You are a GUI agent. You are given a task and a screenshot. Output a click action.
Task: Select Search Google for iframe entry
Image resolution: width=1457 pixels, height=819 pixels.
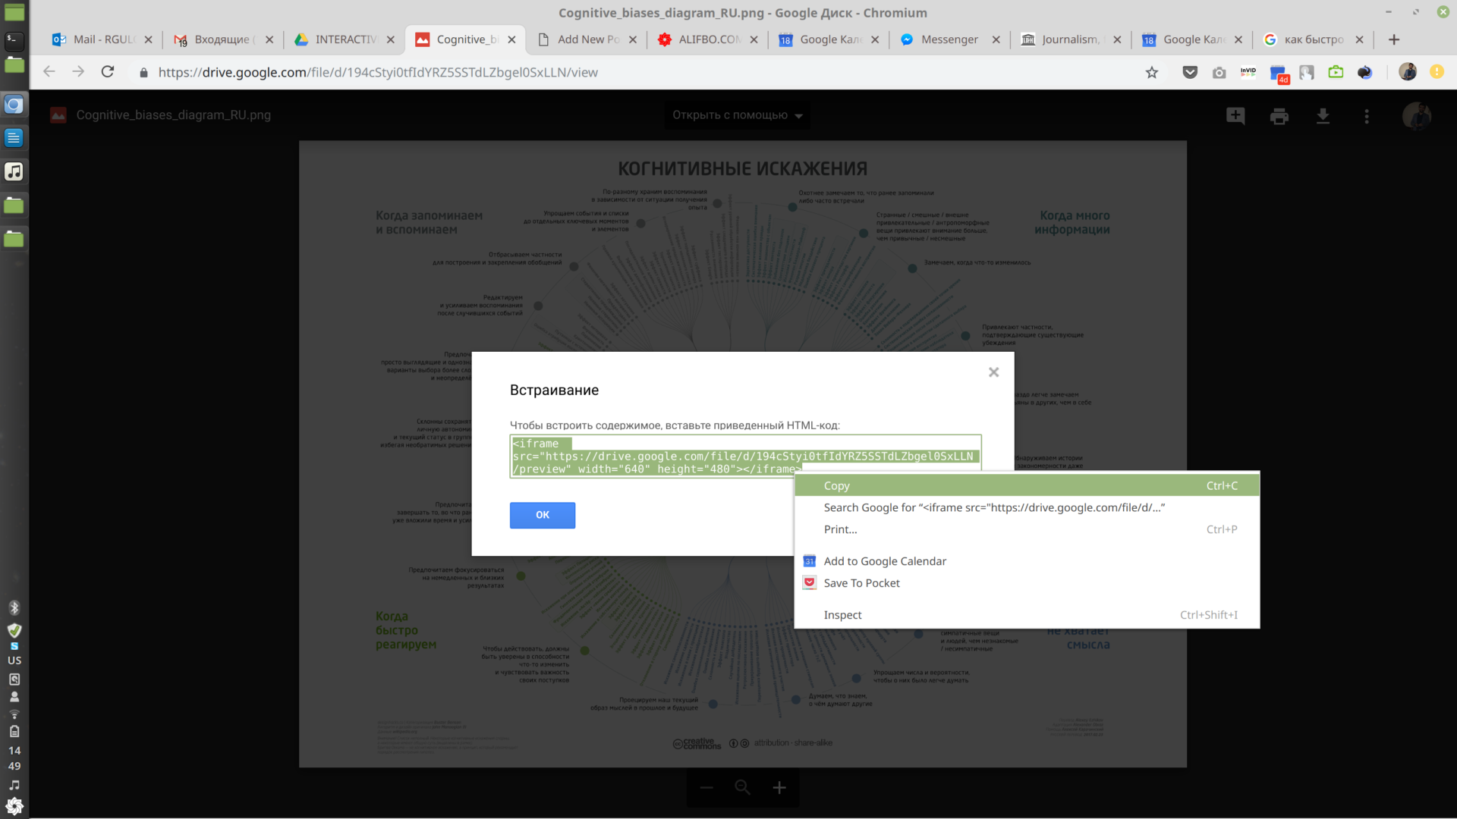(1027, 507)
